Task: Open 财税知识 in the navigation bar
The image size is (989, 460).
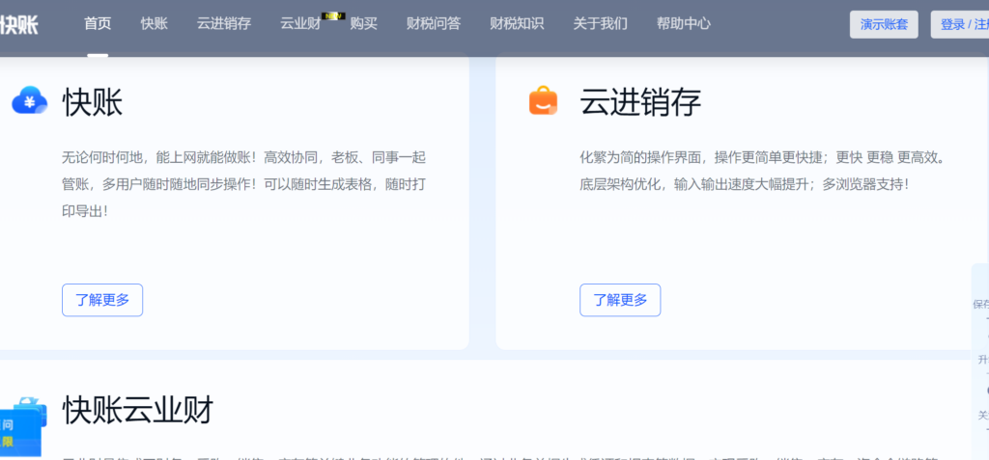Action: (x=517, y=24)
